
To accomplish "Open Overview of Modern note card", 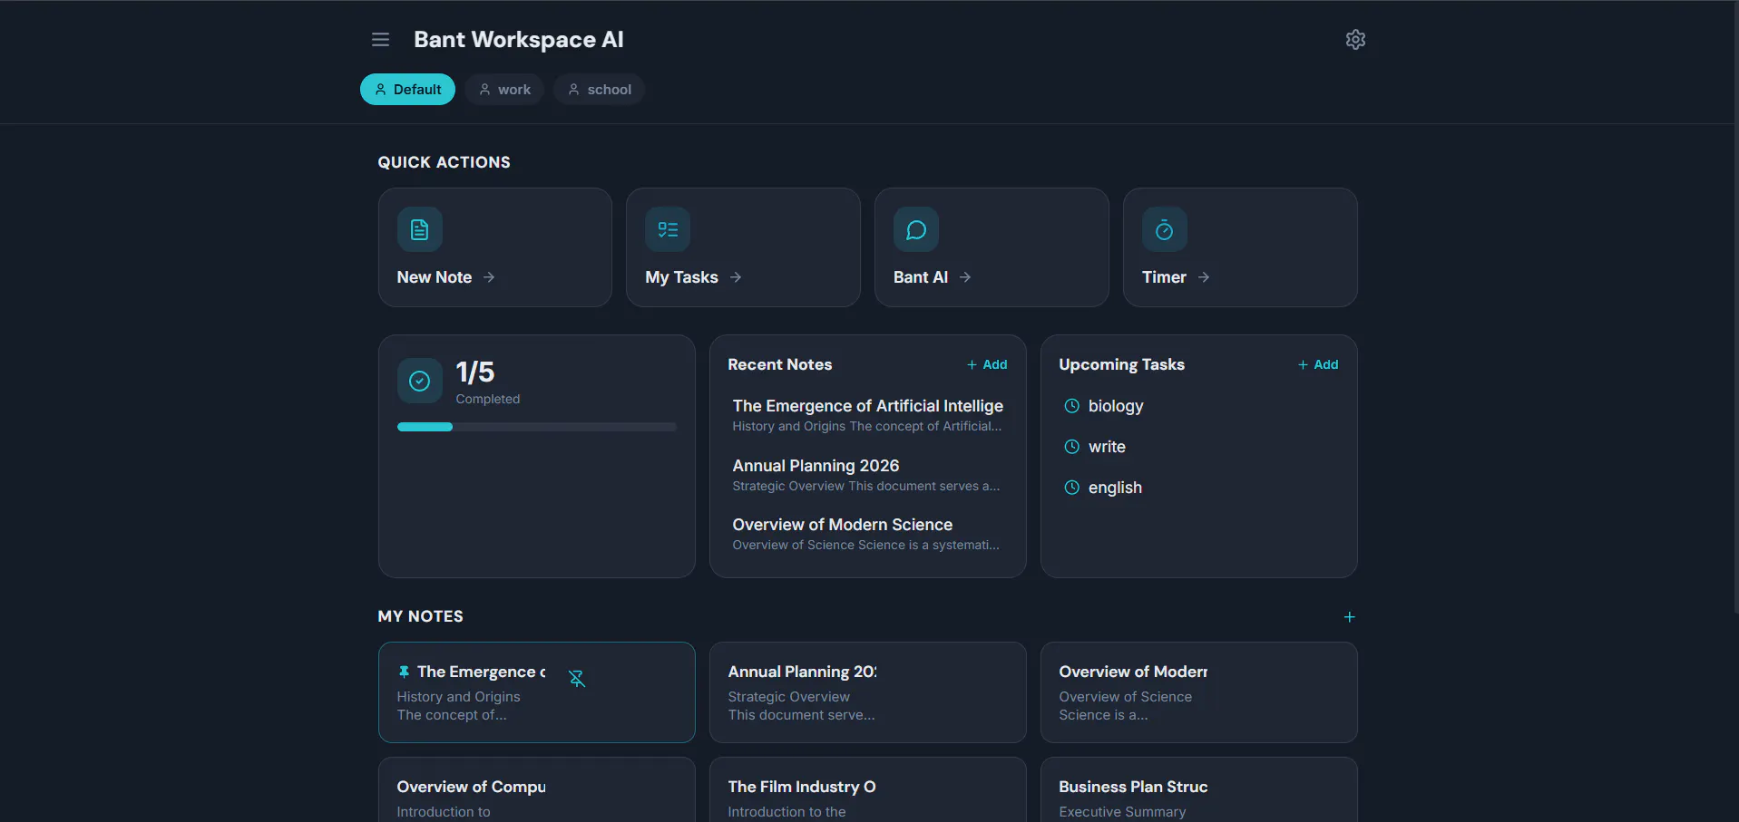I will (x=1199, y=692).
